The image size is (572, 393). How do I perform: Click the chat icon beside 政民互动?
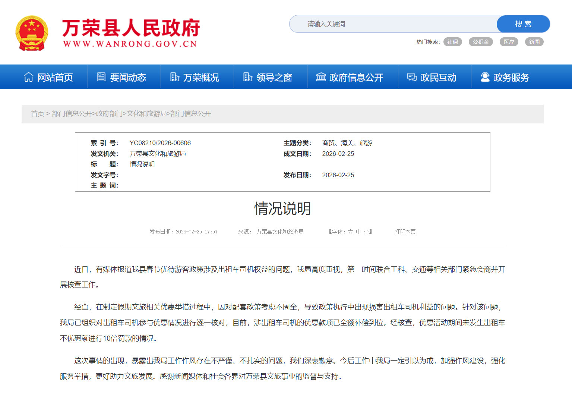click(412, 77)
